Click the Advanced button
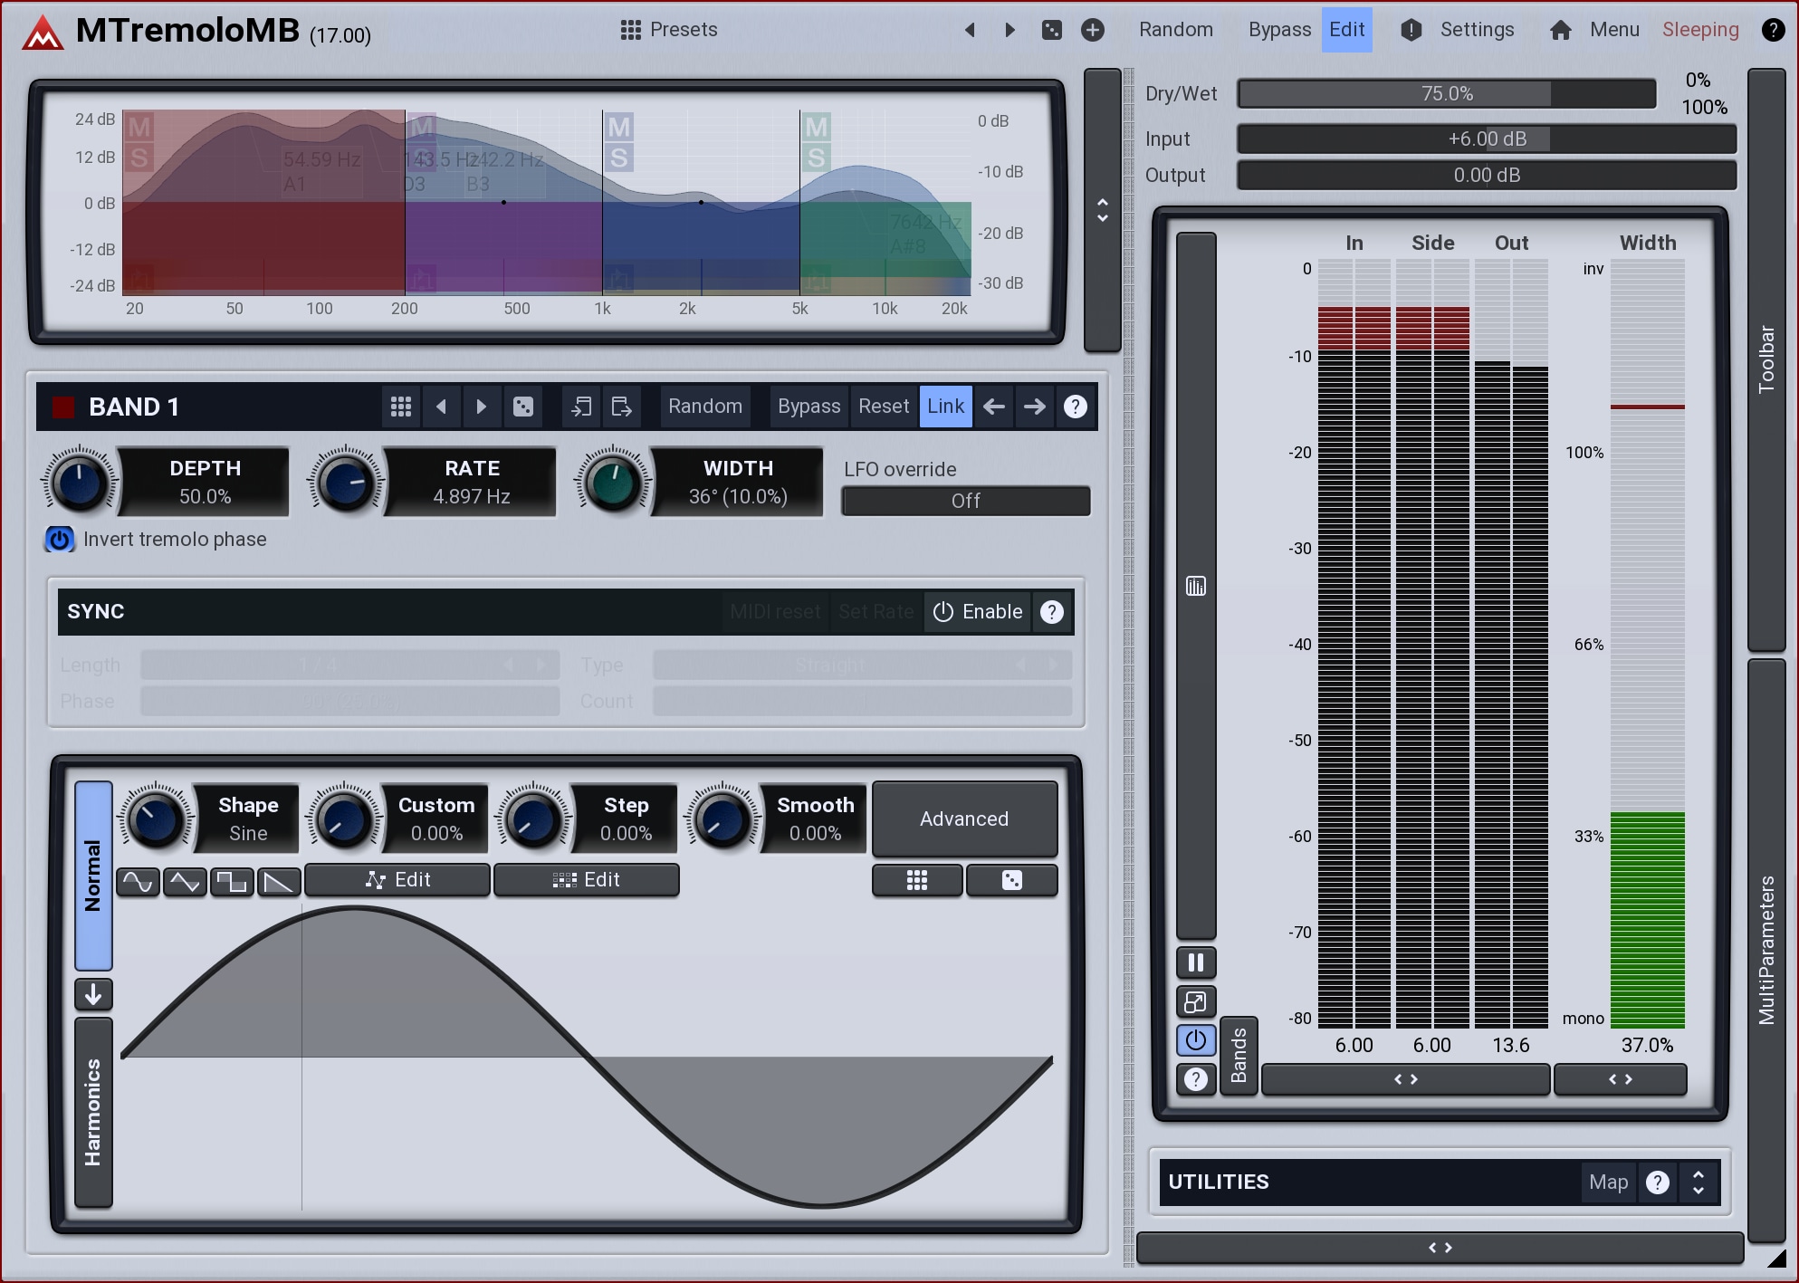This screenshot has width=1799, height=1283. 964,819
